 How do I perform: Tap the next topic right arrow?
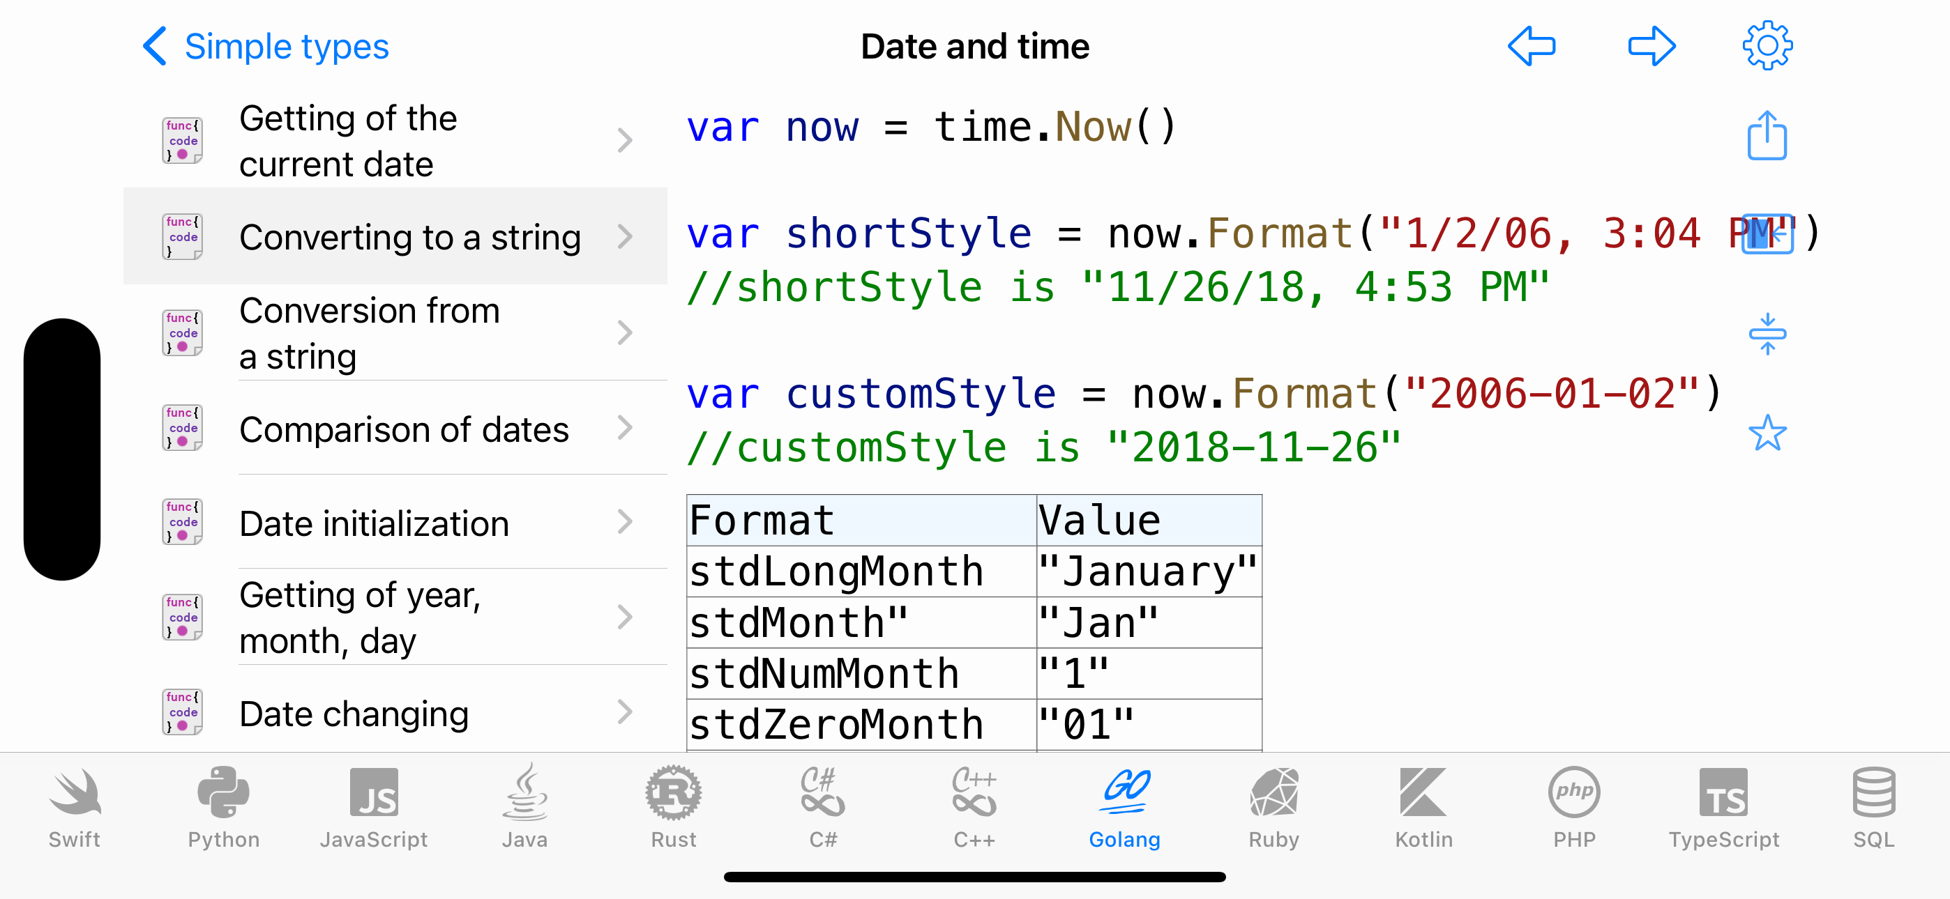pos(1651,46)
